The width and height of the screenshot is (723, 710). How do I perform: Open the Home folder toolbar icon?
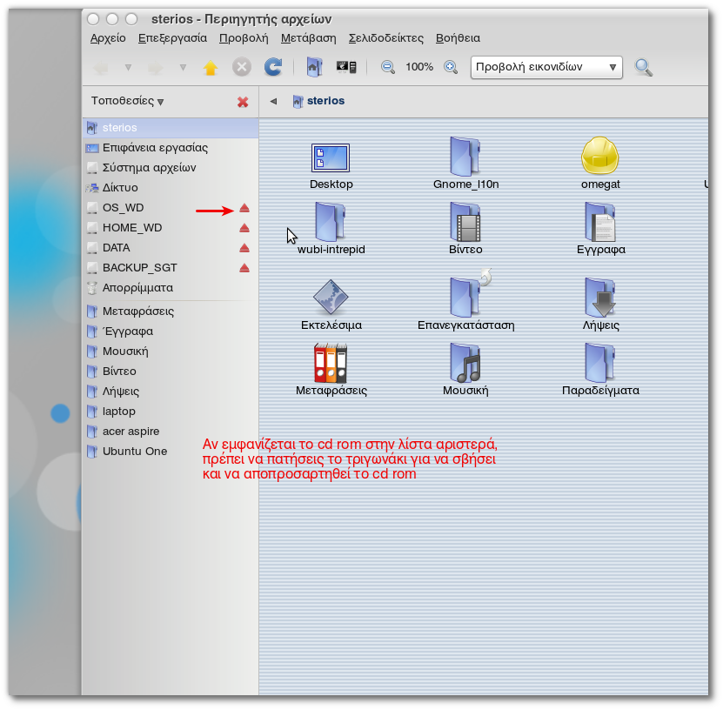click(x=314, y=67)
